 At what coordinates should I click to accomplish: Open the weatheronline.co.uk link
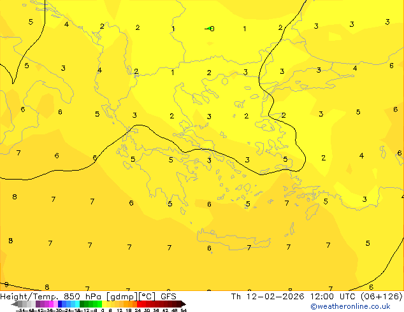(350, 306)
